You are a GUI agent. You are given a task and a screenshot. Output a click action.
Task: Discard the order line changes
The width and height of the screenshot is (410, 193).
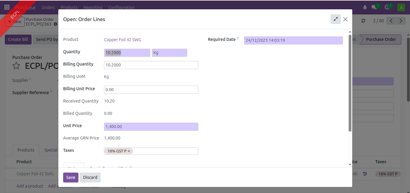[x=90, y=177]
